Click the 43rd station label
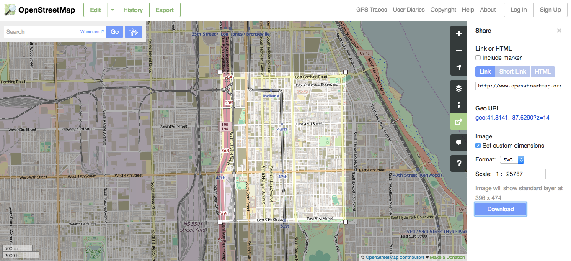The width and height of the screenshot is (571, 261). (282, 129)
